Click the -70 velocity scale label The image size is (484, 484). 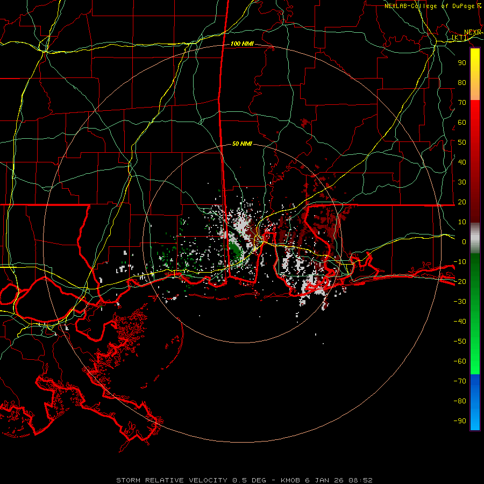coord(460,381)
